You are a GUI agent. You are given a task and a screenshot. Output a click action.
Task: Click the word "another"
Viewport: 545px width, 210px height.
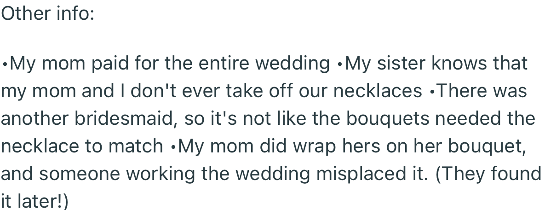point(31,119)
